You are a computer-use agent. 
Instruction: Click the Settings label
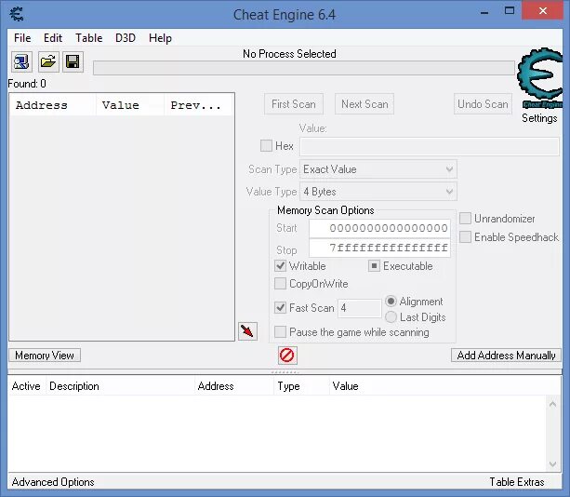click(539, 118)
